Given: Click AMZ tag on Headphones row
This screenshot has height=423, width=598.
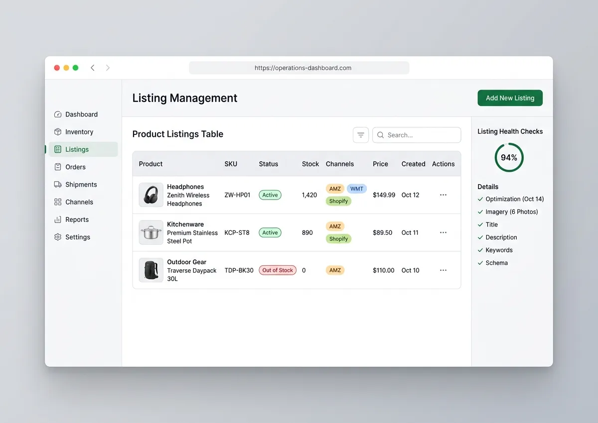Looking at the screenshot, I should coord(335,189).
